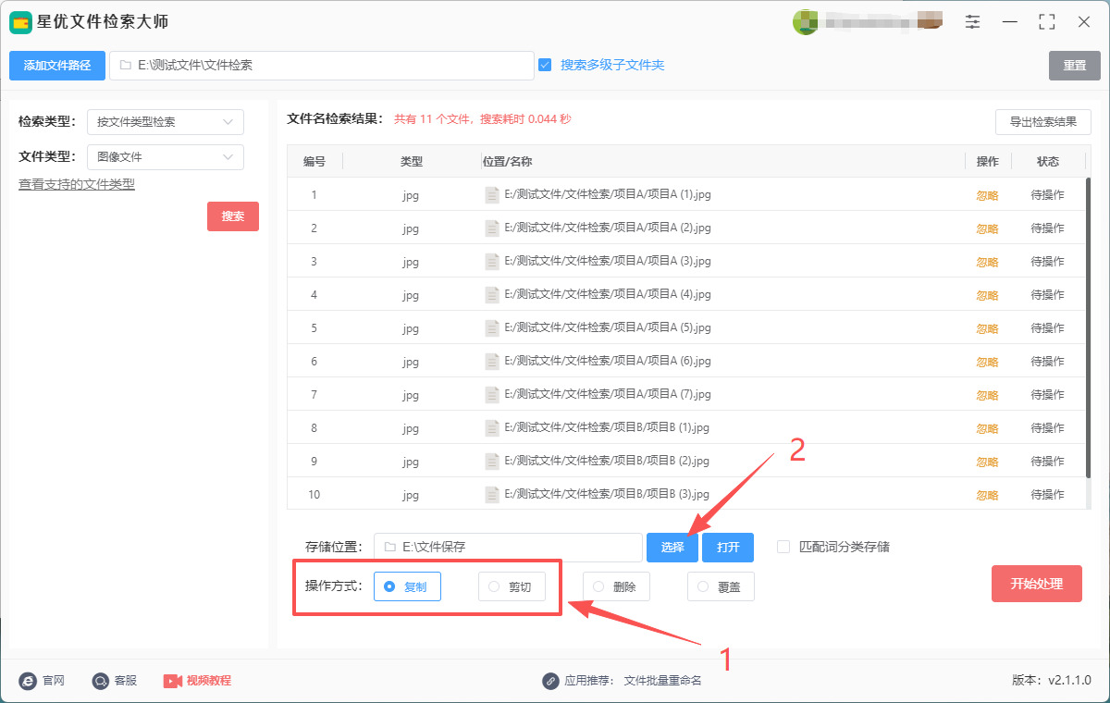Click file icon for 项目B (1).jpg
The width and height of the screenshot is (1110, 703).
coord(492,428)
